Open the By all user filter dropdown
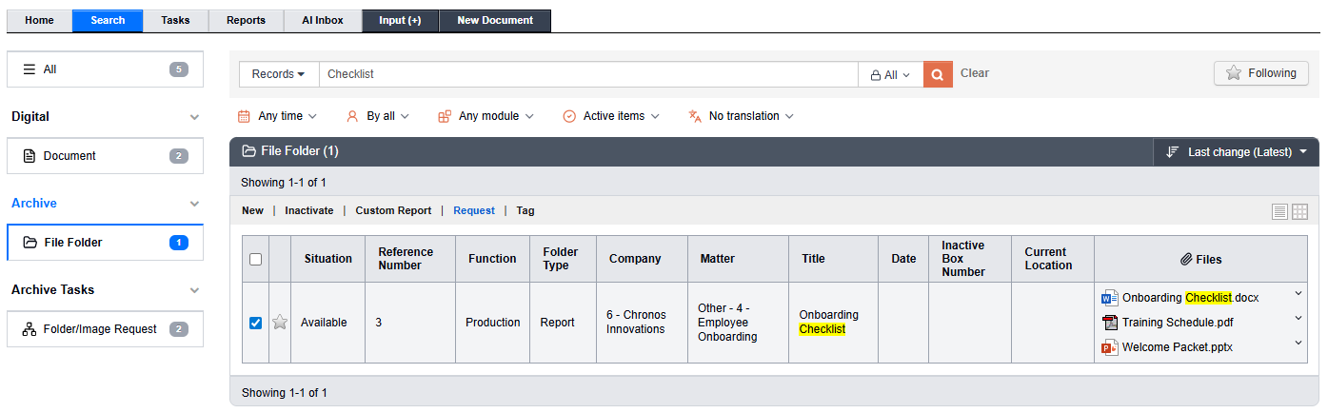This screenshot has width=1328, height=413. (377, 116)
